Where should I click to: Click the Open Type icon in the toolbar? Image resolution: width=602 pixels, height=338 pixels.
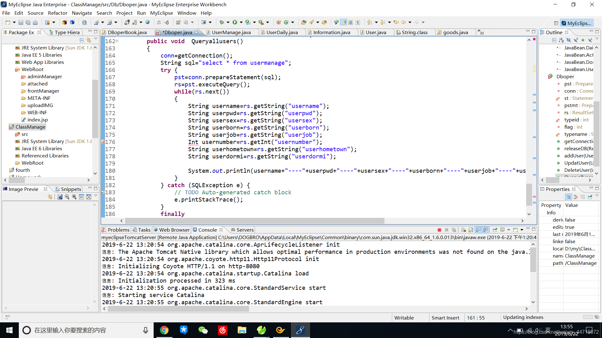(x=304, y=22)
